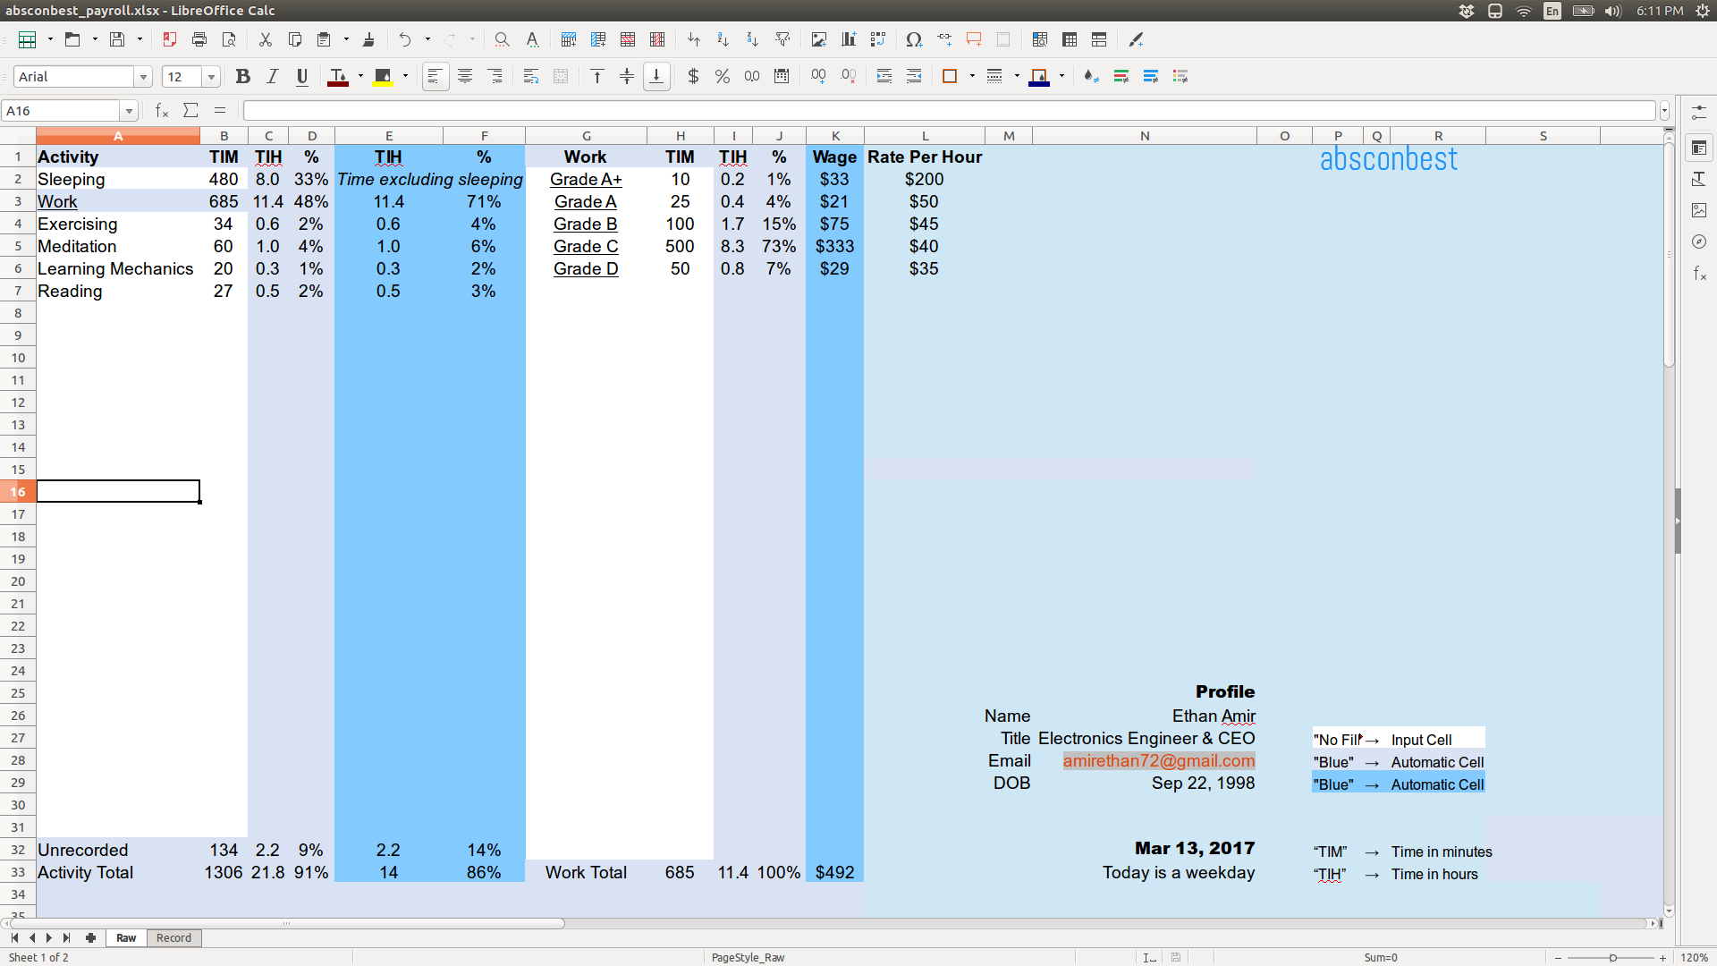This screenshot has height=966, width=1717.
Task: Toggle the AutoFilter funnel icon
Action: (782, 39)
